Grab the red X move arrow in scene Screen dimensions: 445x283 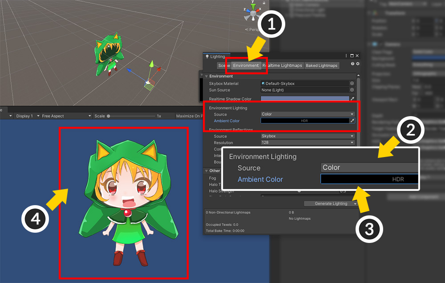click(159, 69)
